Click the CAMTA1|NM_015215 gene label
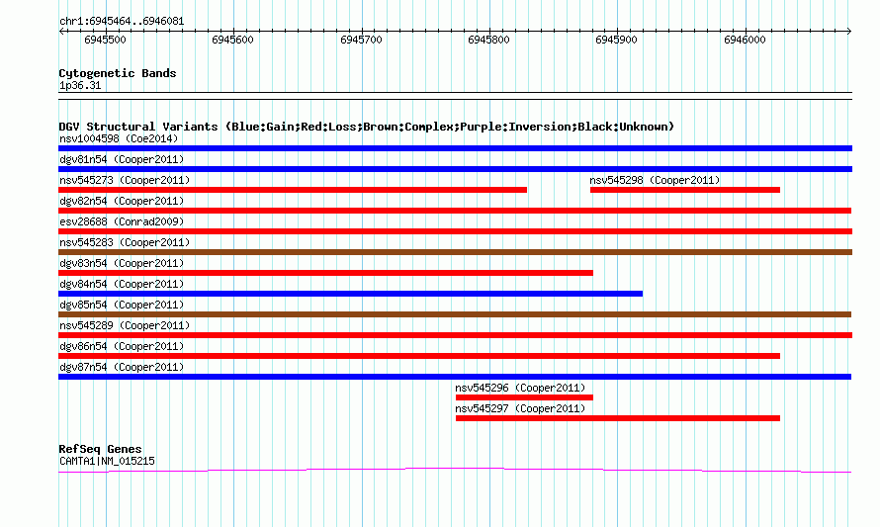Screen dimensions: 880x527 coord(107,462)
